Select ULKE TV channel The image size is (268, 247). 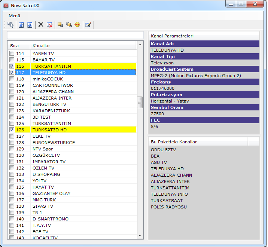(x=72, y=136)
